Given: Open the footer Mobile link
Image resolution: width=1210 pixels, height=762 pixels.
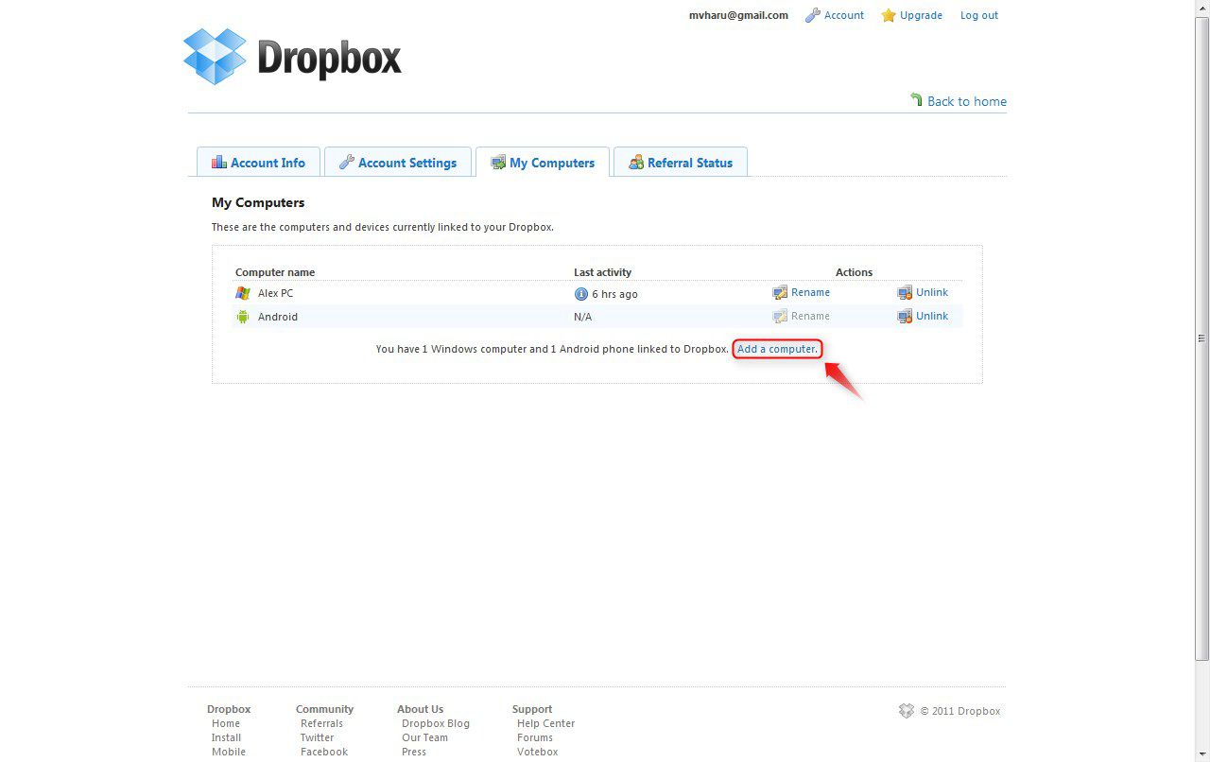Looking at the screenshot, I should coord(229,752).
